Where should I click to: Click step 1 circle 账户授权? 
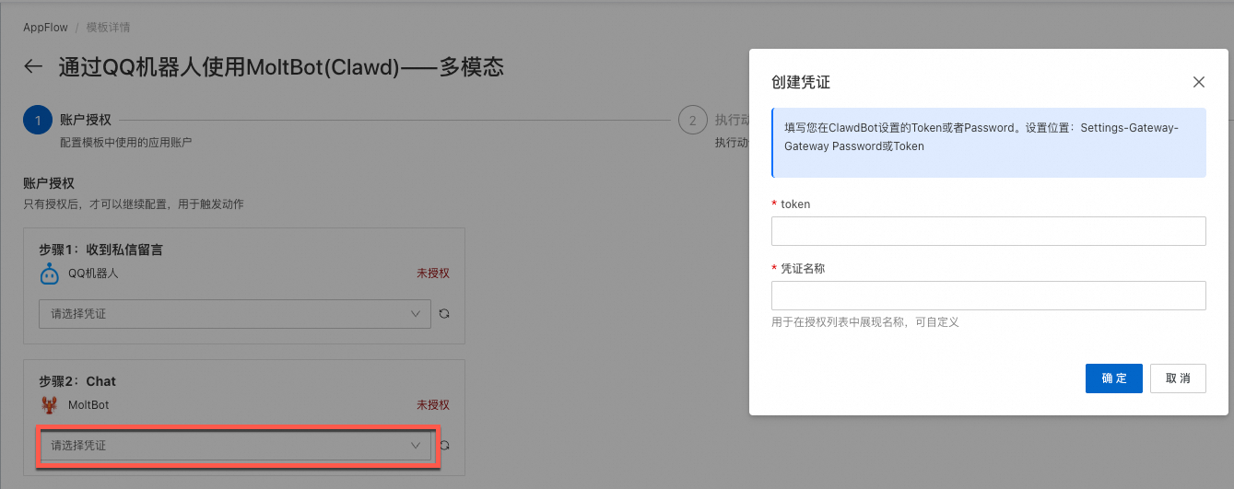(38, 121)
